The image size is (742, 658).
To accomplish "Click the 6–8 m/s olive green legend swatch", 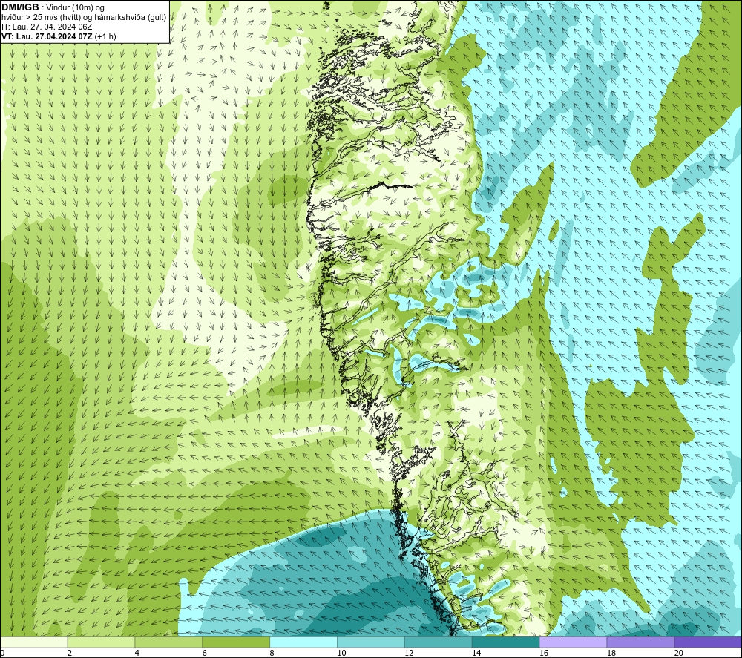I will click(236, 642).
